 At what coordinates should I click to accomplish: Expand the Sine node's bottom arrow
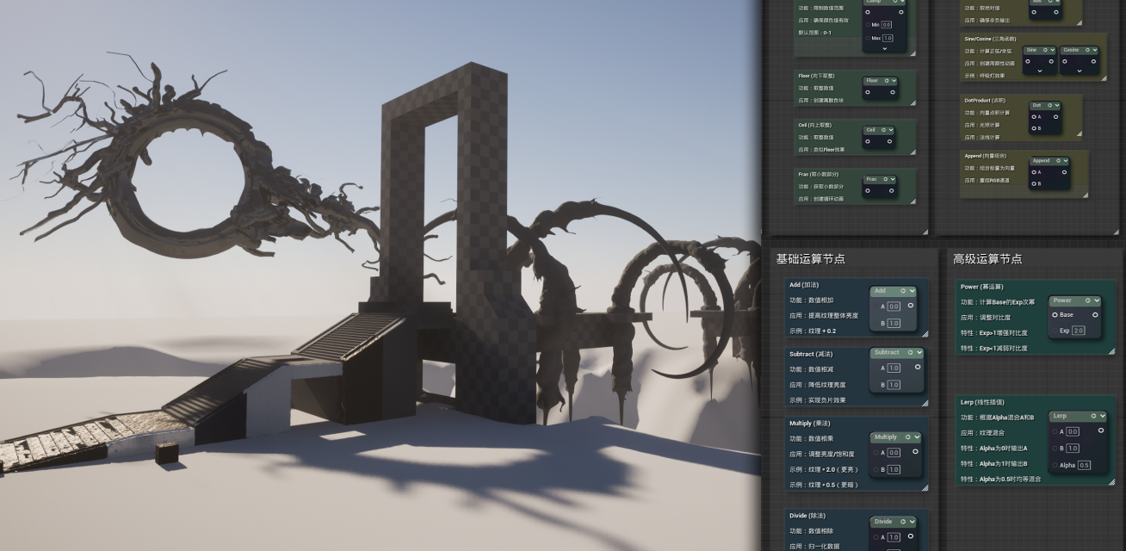click(x=1039, y=71)
